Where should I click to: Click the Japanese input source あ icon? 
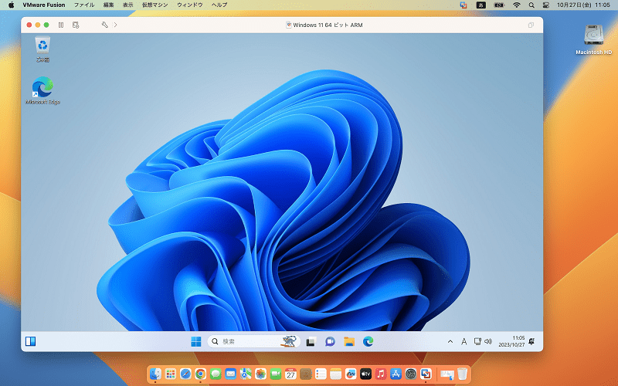click(x=480, y=5)
